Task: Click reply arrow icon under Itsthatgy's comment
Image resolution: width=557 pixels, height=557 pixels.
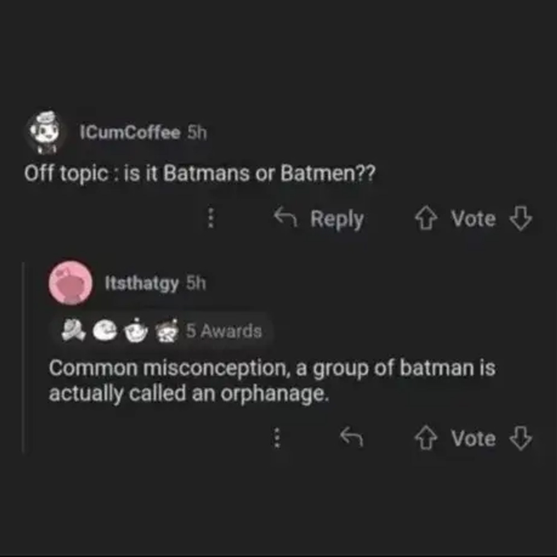Action: pos(352,438)
